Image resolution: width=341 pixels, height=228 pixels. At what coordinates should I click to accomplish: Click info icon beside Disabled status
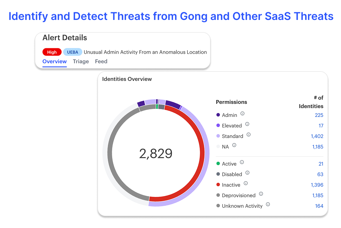247,173
